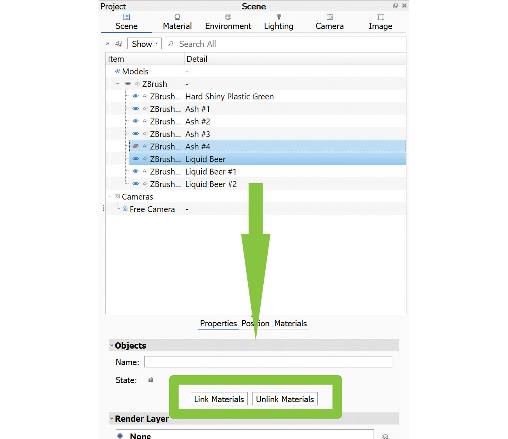
Task: Select the Ash #4 row
Action: pos(268,146)
